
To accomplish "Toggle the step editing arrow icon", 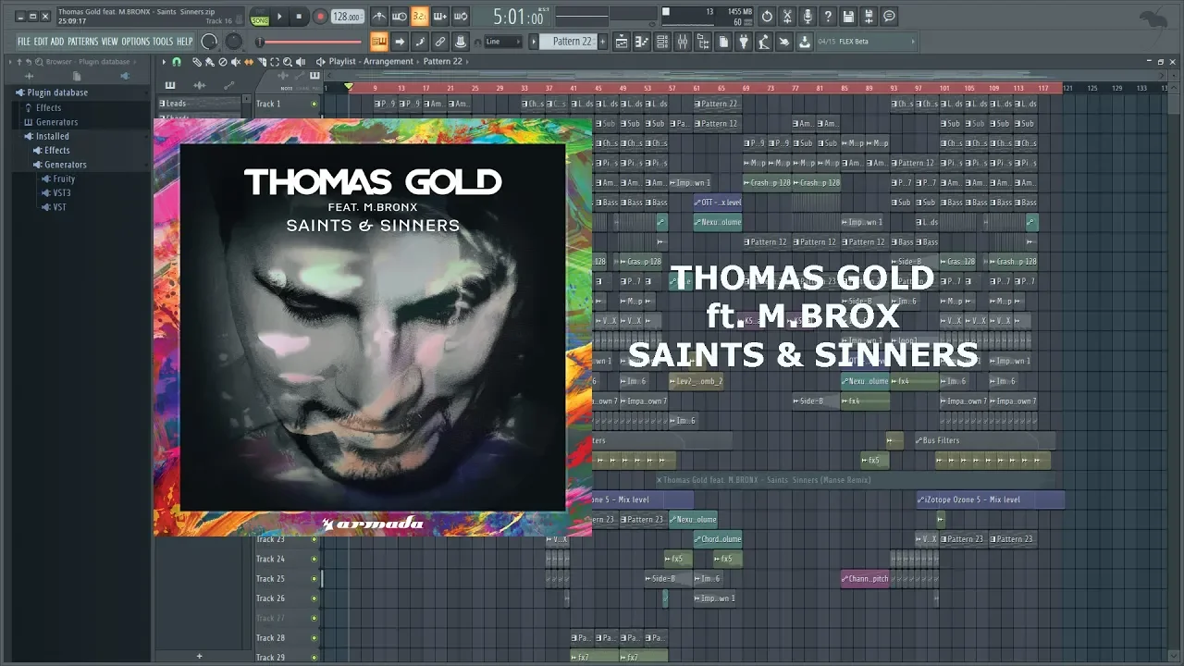I will [401, 42].
